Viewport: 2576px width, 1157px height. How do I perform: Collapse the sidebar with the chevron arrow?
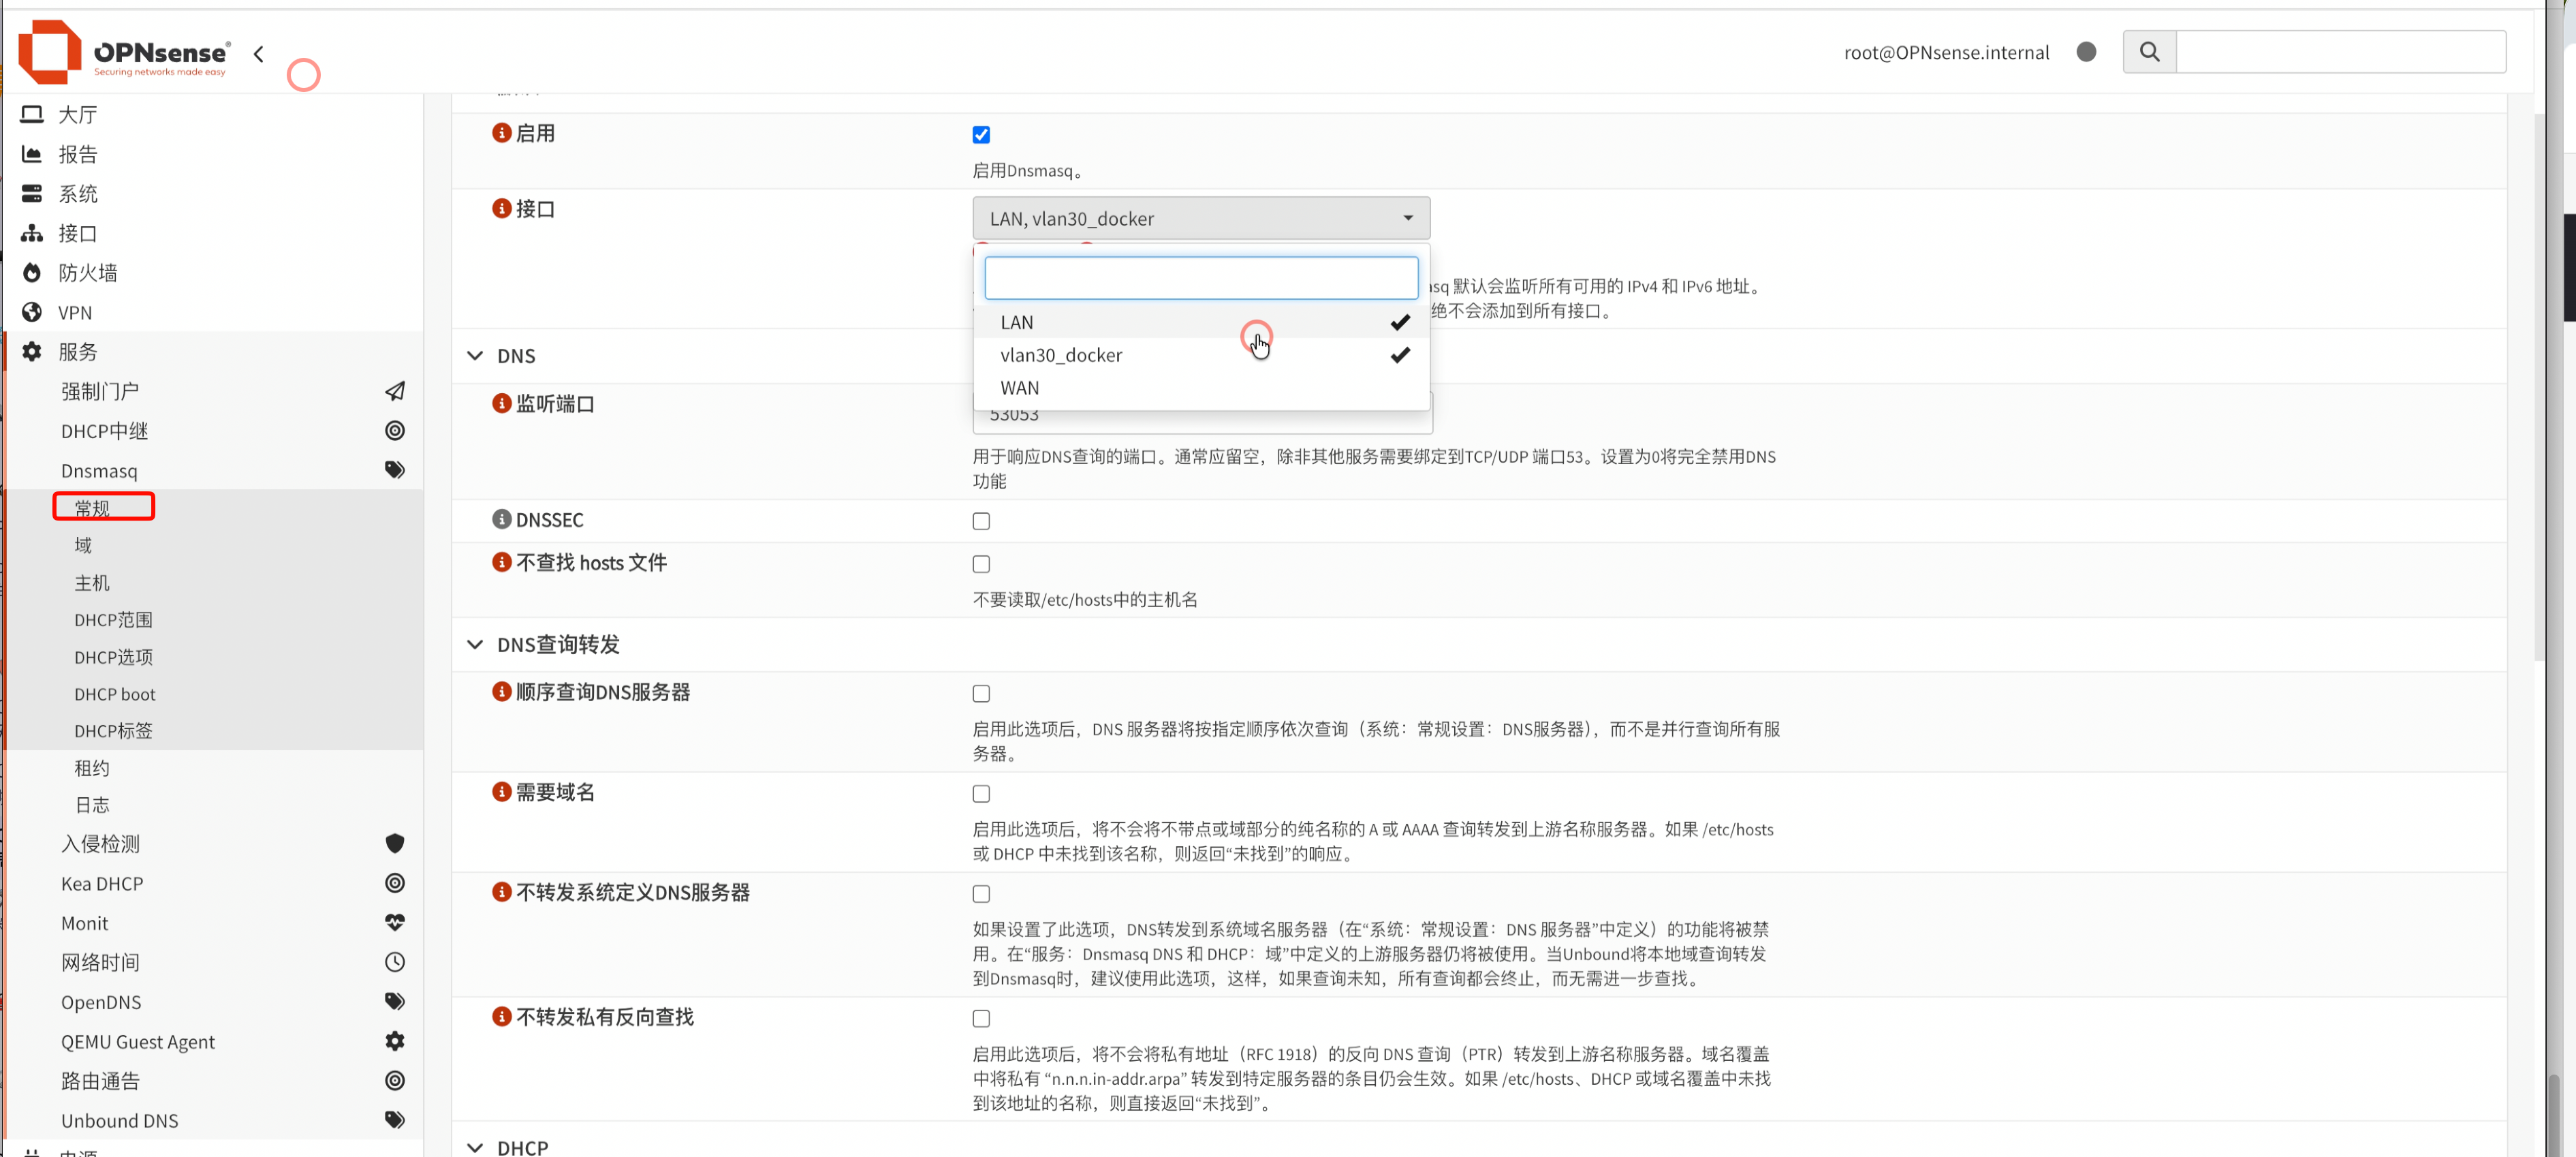[x=259, y=54]
